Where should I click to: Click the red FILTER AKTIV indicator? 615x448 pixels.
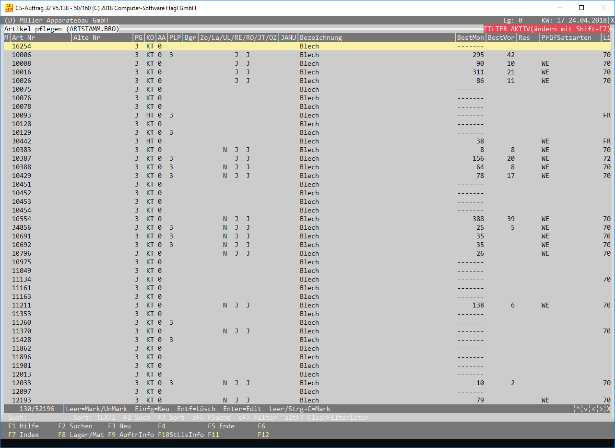click(547, 29)
